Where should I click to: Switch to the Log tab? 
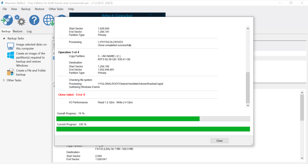point(29,31)
